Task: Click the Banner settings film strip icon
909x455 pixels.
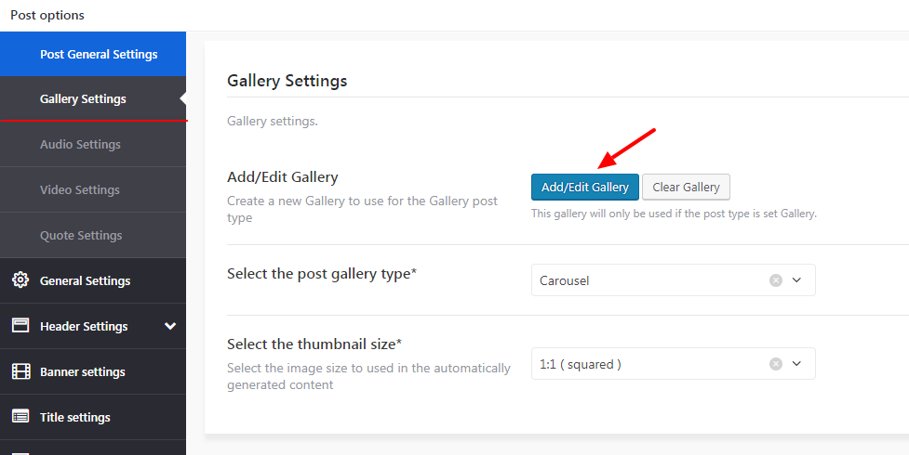Action: click(20, 371)
